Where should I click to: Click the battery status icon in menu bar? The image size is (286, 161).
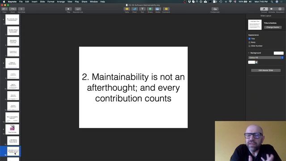(x=245, y=2)
